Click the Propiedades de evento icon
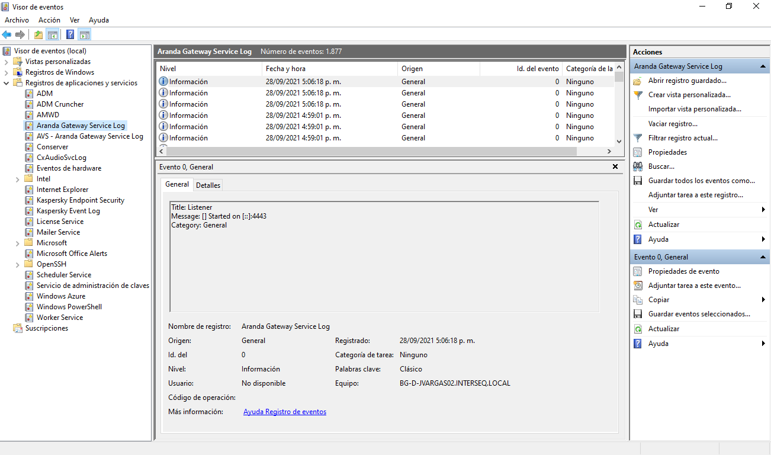Screen dimensions: 771x455 click(x=638, y=271)
